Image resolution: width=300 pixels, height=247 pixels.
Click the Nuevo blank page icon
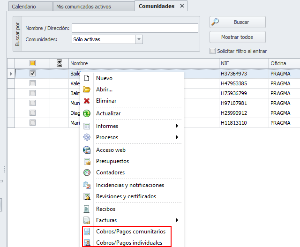(x=87, y=78)
